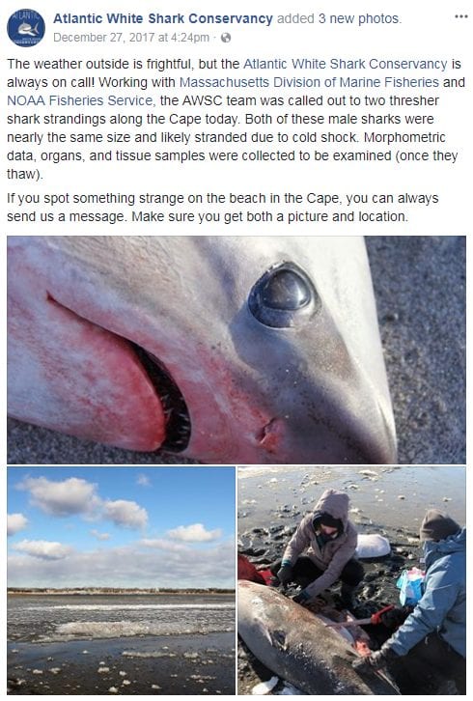The height and width of the screenshot is (701, 473).
Task: Open the Atlantic White Shark Conservancy page name in the header
Action: coord(163,18)
